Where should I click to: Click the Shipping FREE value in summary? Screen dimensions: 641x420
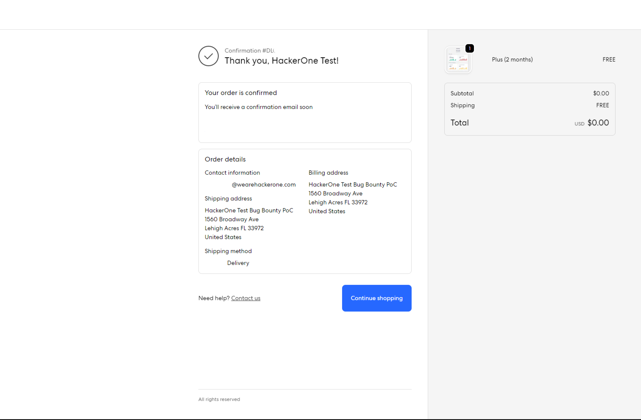(602, 106)
